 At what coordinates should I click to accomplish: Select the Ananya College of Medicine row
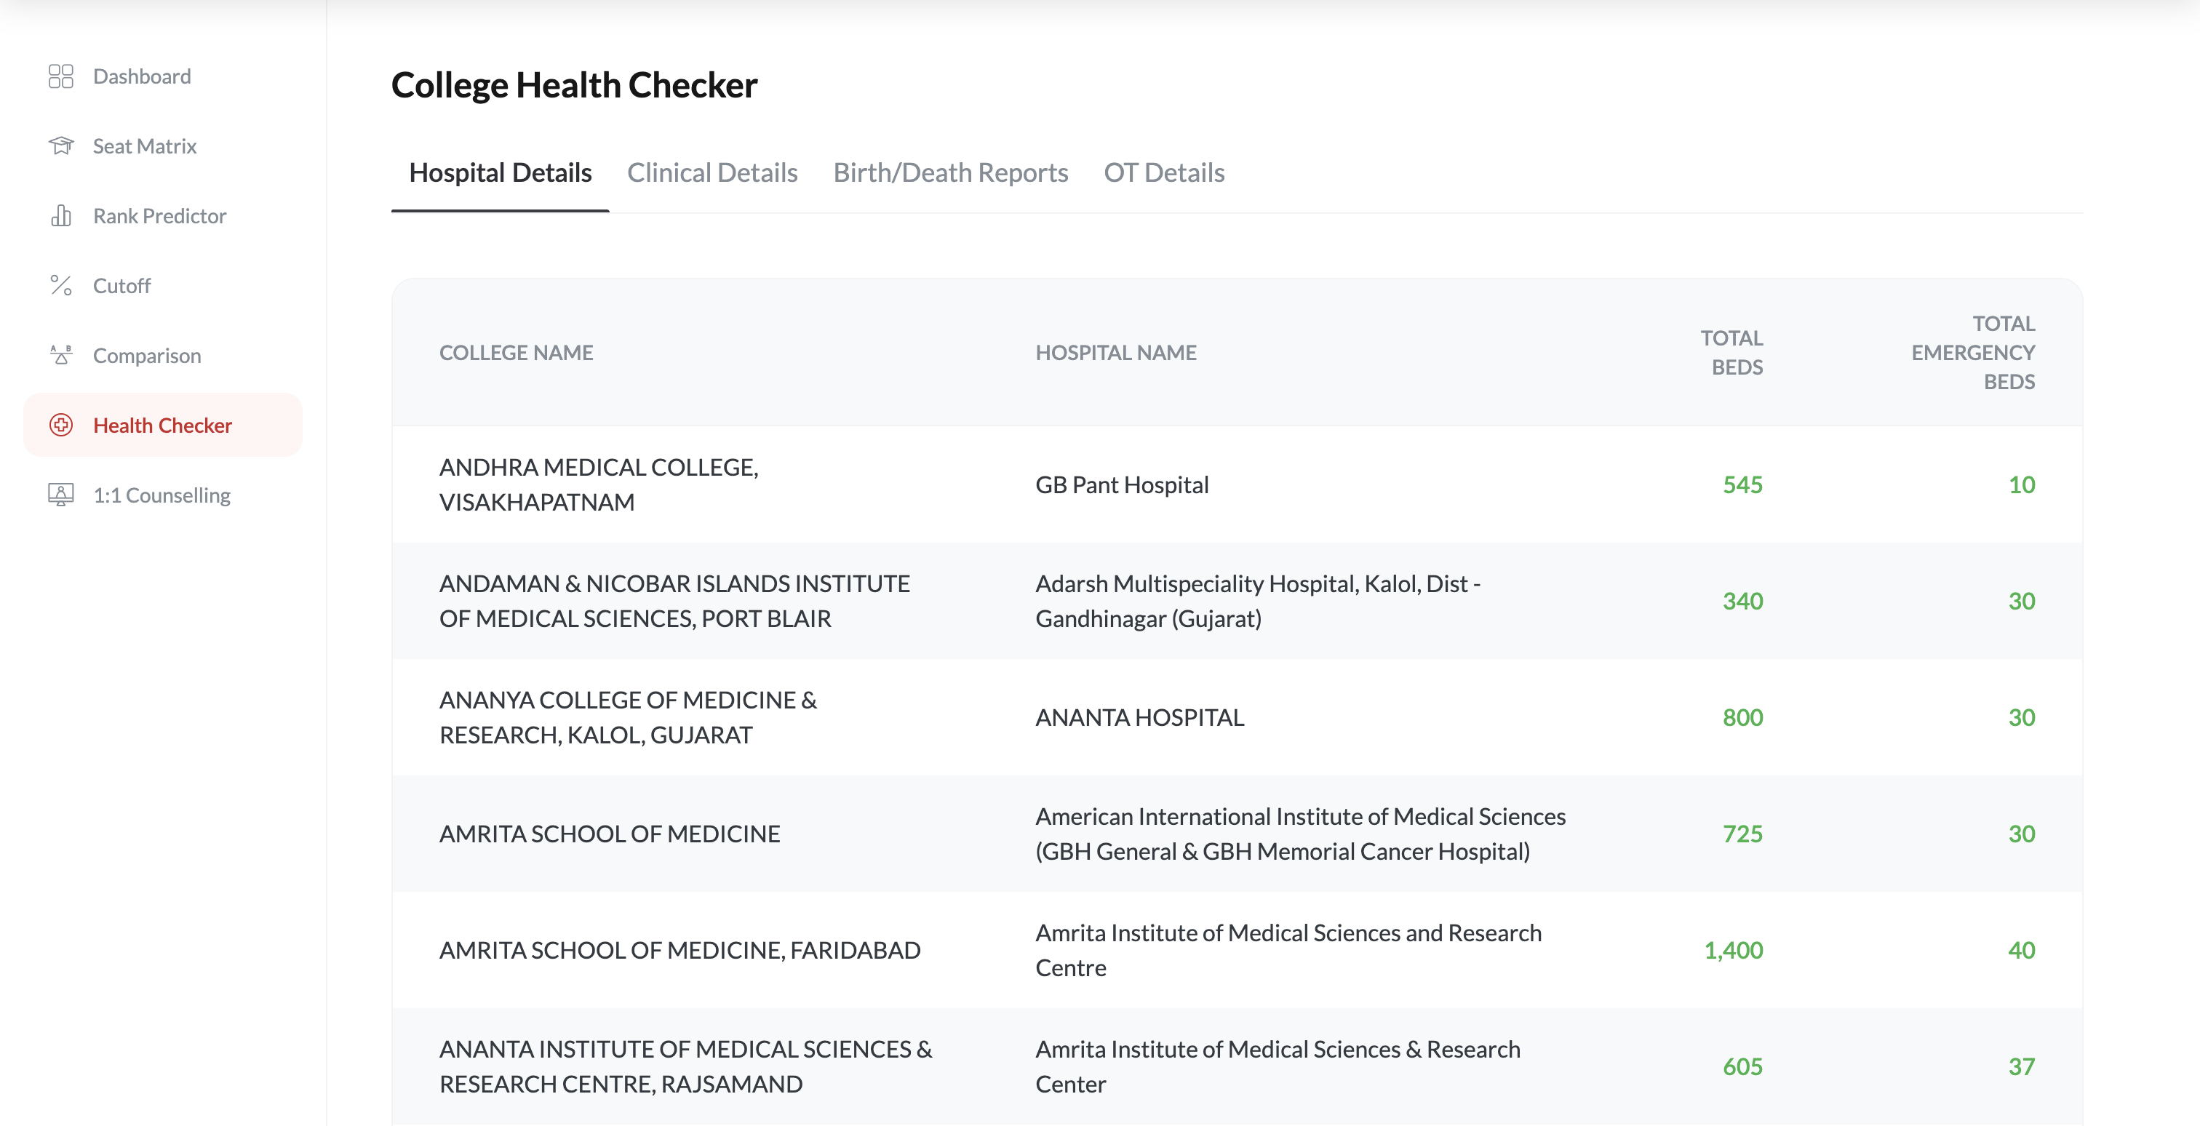pyautogui.click(x=628, y=717)
